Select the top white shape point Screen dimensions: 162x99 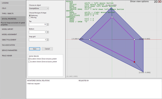(112, 17)
